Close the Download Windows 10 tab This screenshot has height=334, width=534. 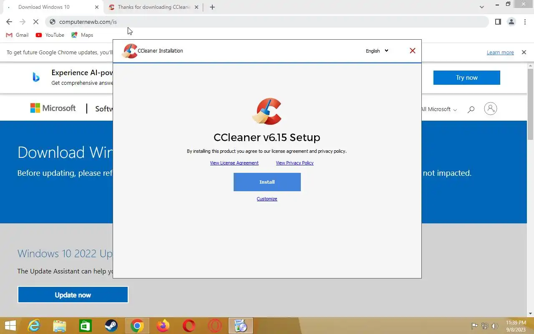click(x=97, y=7)
